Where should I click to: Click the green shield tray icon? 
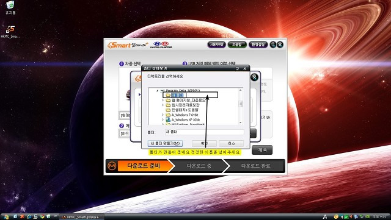(346, 217)
